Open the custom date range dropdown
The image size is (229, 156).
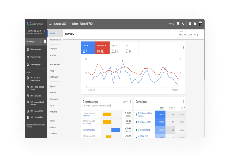pos(187,35)
